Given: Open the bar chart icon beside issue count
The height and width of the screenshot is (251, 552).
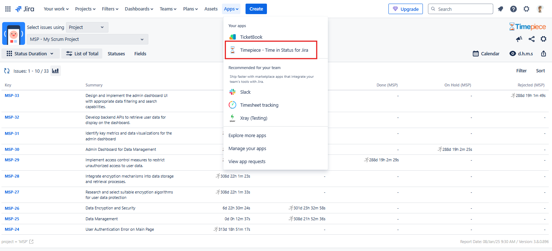Looking at the screenshot, I should click(55, 71).
